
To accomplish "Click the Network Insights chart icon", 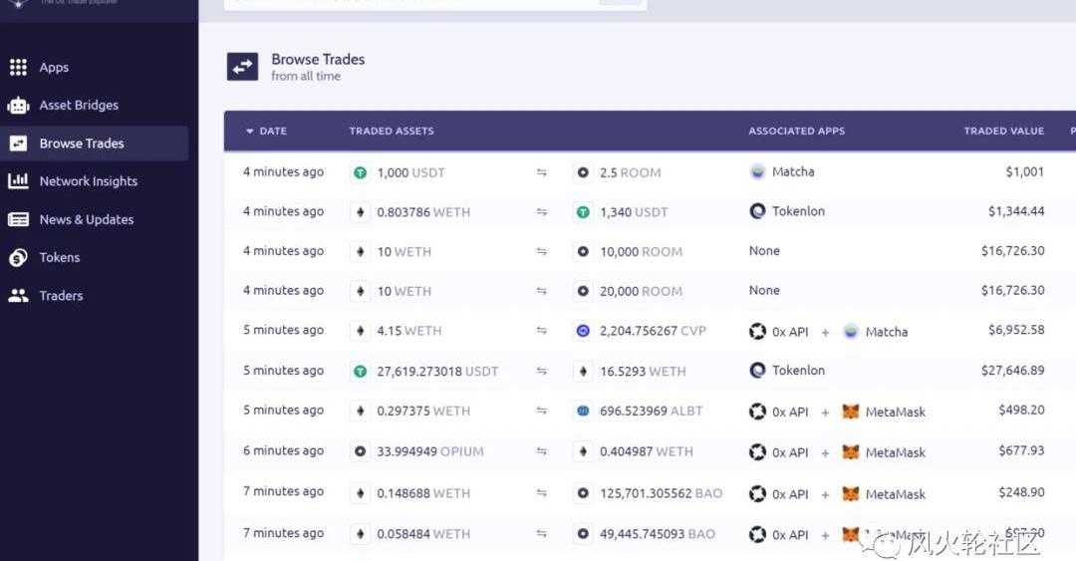I will pos(18,181).
